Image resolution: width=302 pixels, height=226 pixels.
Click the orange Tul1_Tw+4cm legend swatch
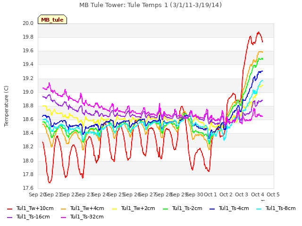point(63,209)
